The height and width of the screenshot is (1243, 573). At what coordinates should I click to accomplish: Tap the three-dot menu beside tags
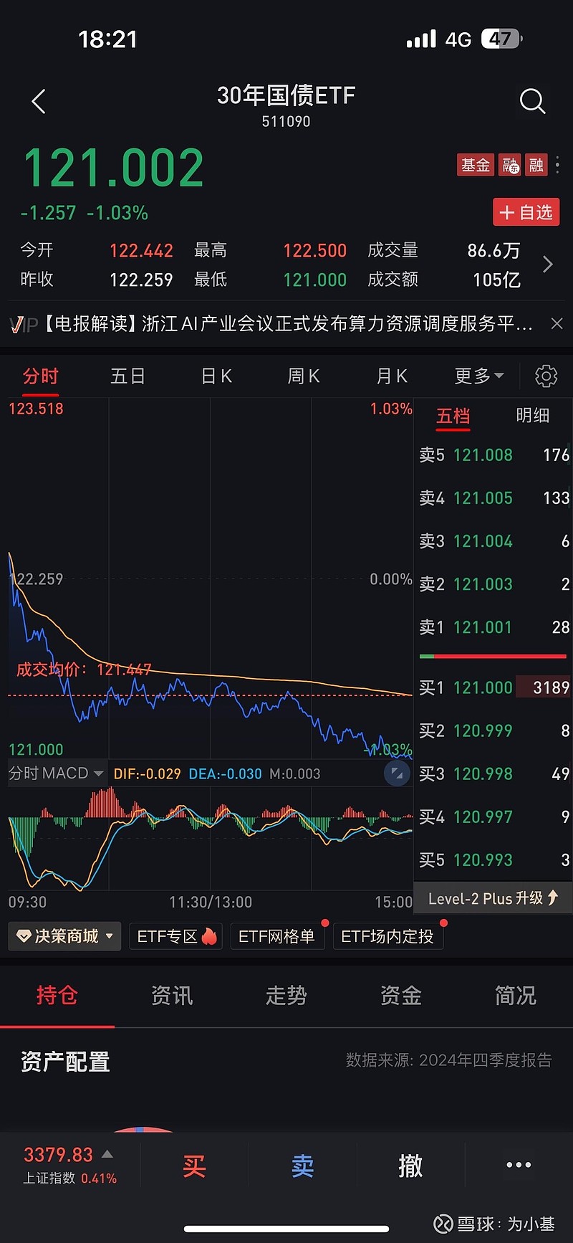point(557,166)
